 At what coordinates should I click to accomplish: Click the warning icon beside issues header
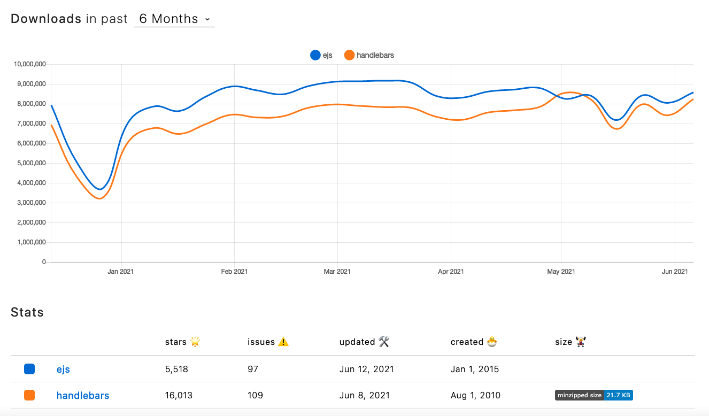(x=283, y=342)
